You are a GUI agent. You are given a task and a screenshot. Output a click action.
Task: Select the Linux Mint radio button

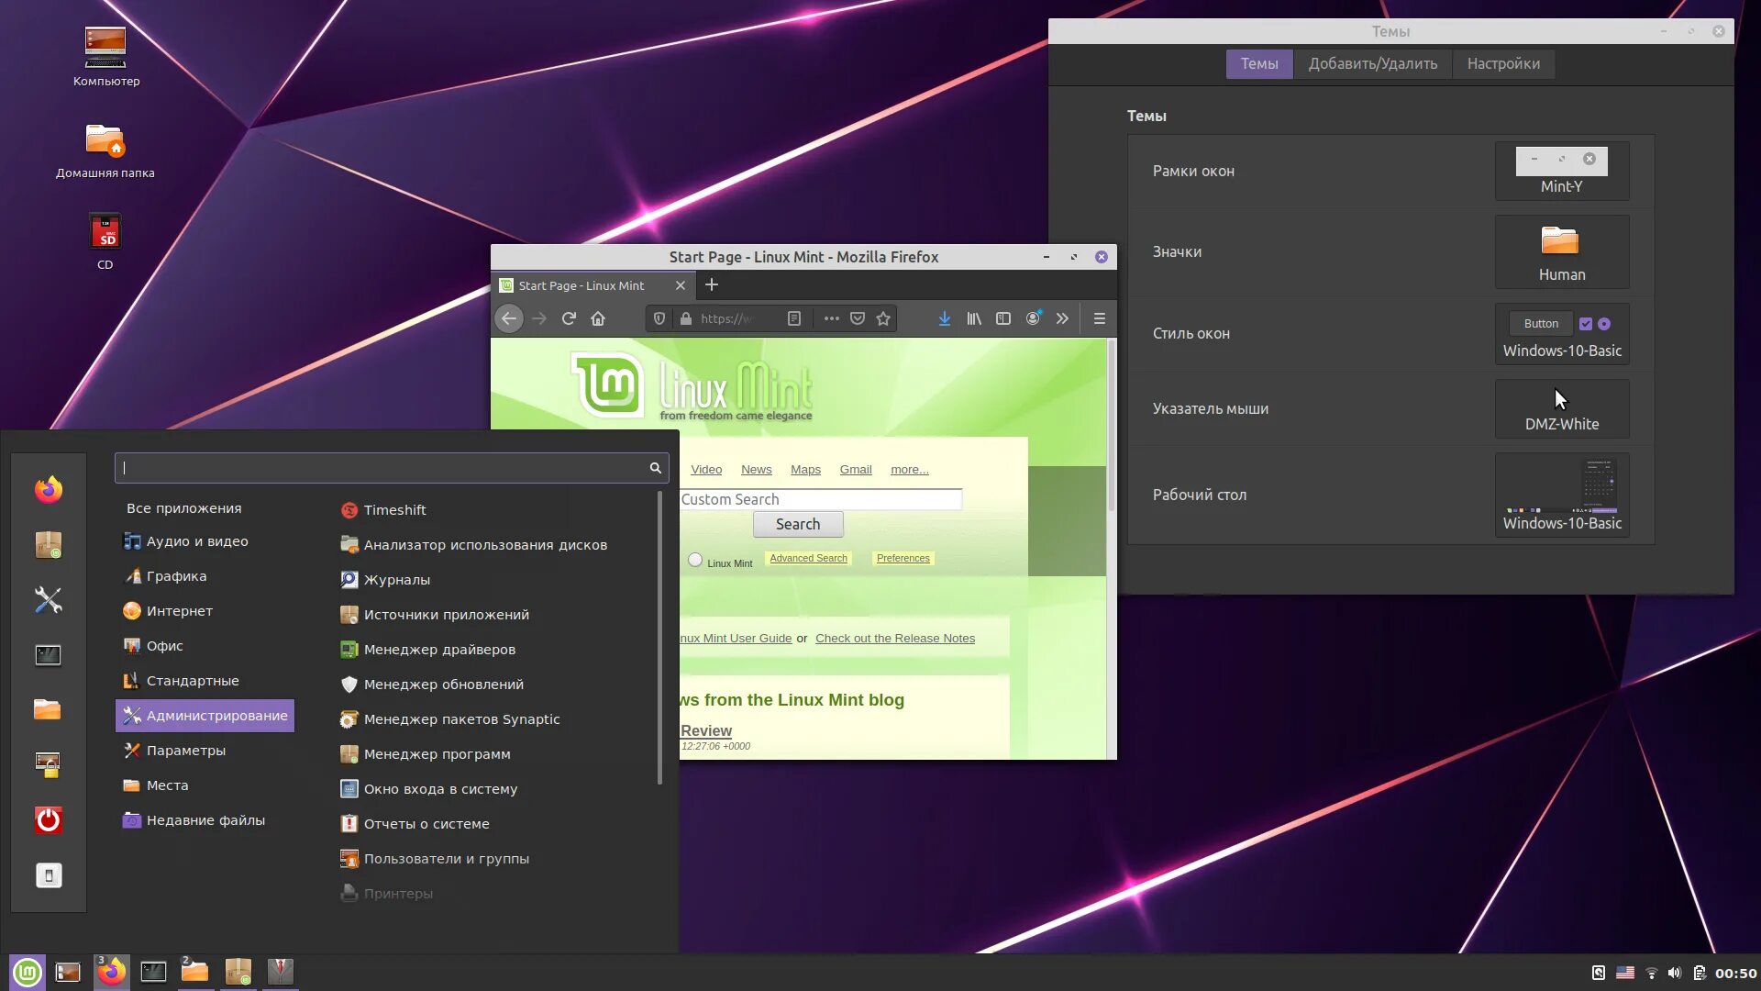pos(695,560)
